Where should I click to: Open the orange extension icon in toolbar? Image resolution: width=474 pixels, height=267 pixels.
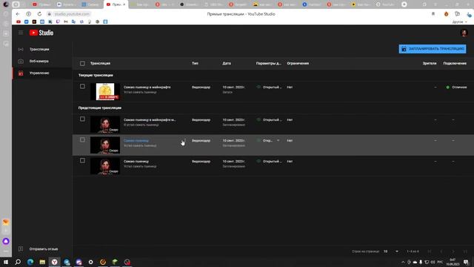click(446, 14)
